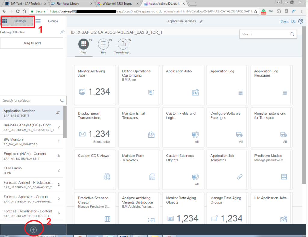Reload the page in the browser
This screenshot has width=308, height=237.
click(18, 11)
